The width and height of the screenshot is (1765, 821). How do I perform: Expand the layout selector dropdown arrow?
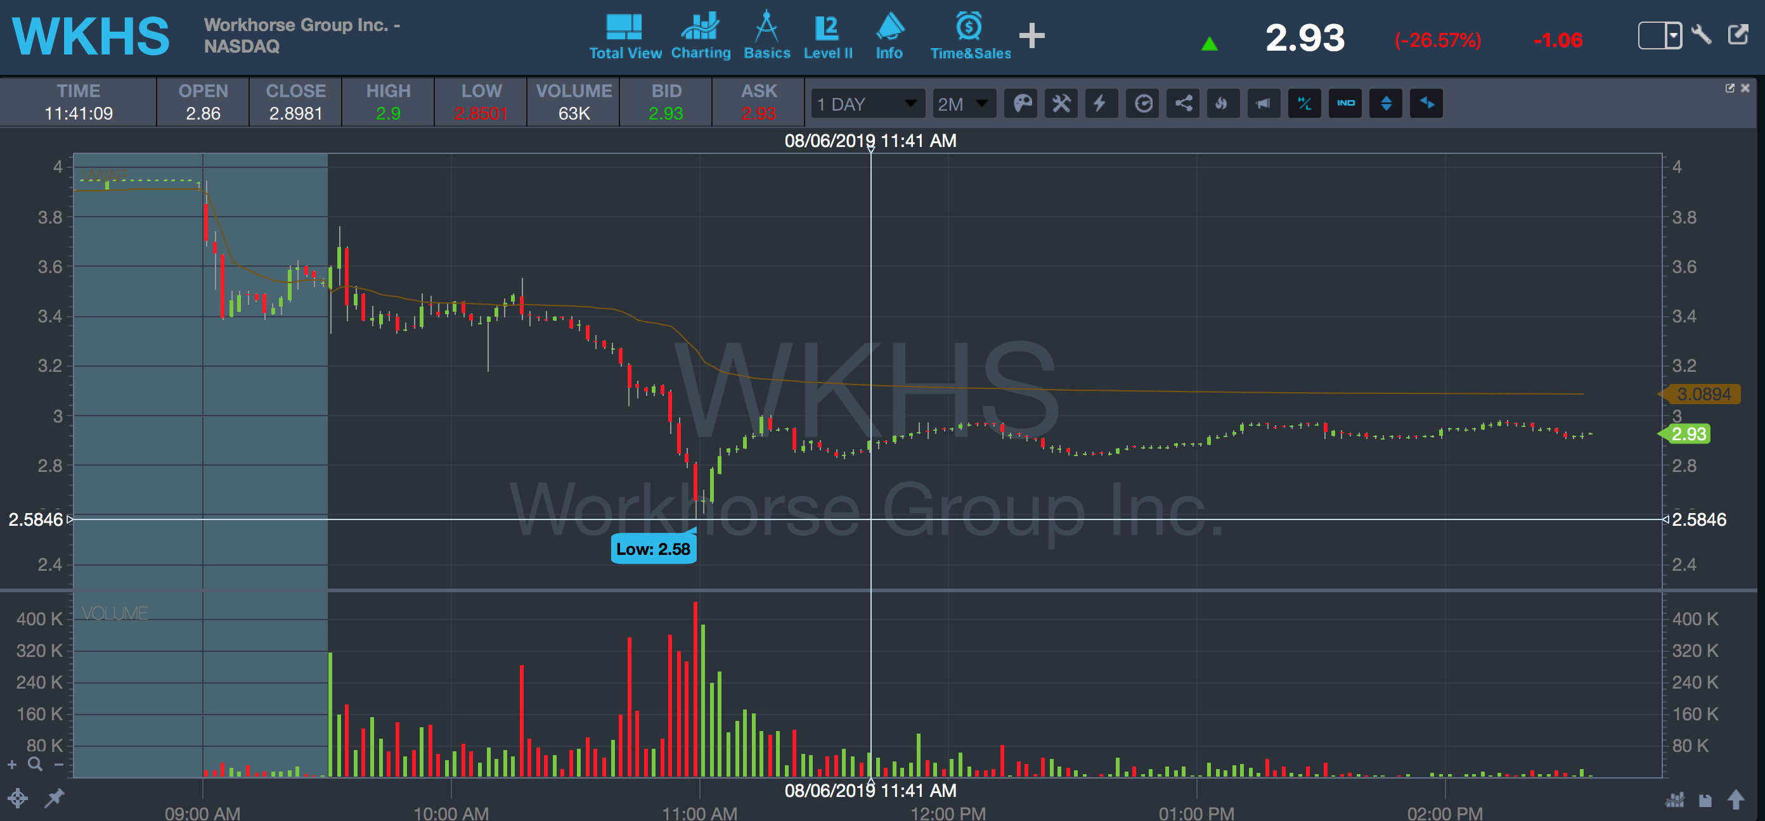coord(1673,35)
